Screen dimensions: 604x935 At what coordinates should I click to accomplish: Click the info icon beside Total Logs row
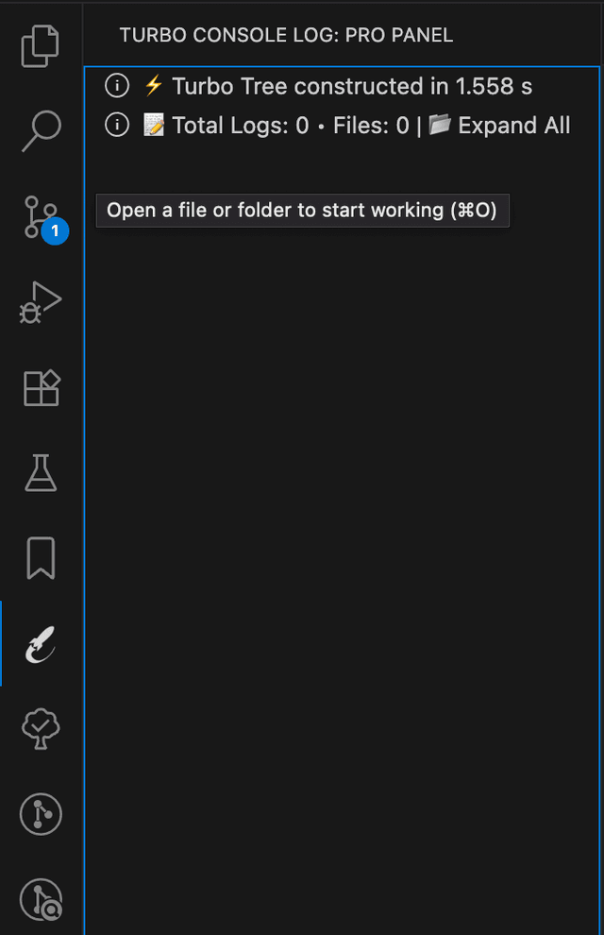tap(116, 125)
